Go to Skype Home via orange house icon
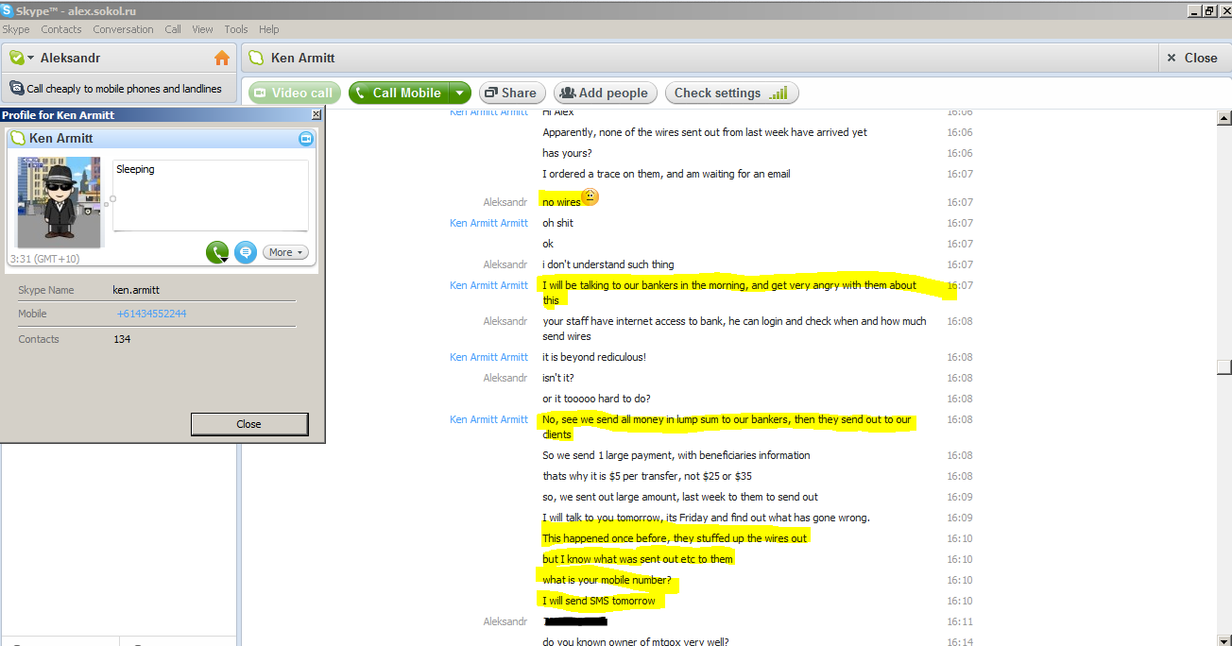 [222, 59]
